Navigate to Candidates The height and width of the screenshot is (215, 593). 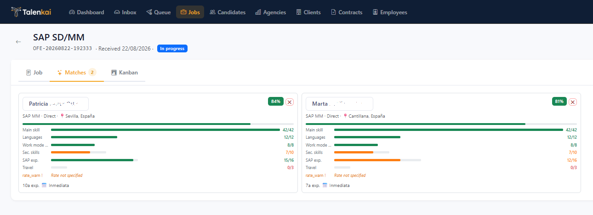click(x=228, y=12)
